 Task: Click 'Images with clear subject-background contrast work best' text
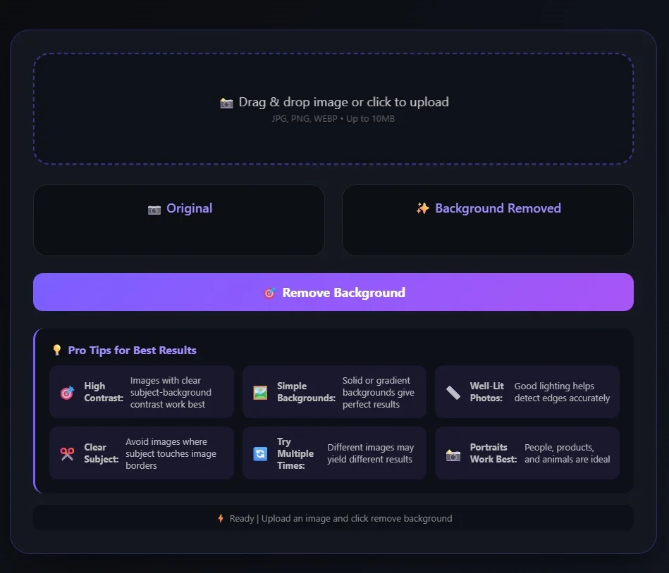171,392
